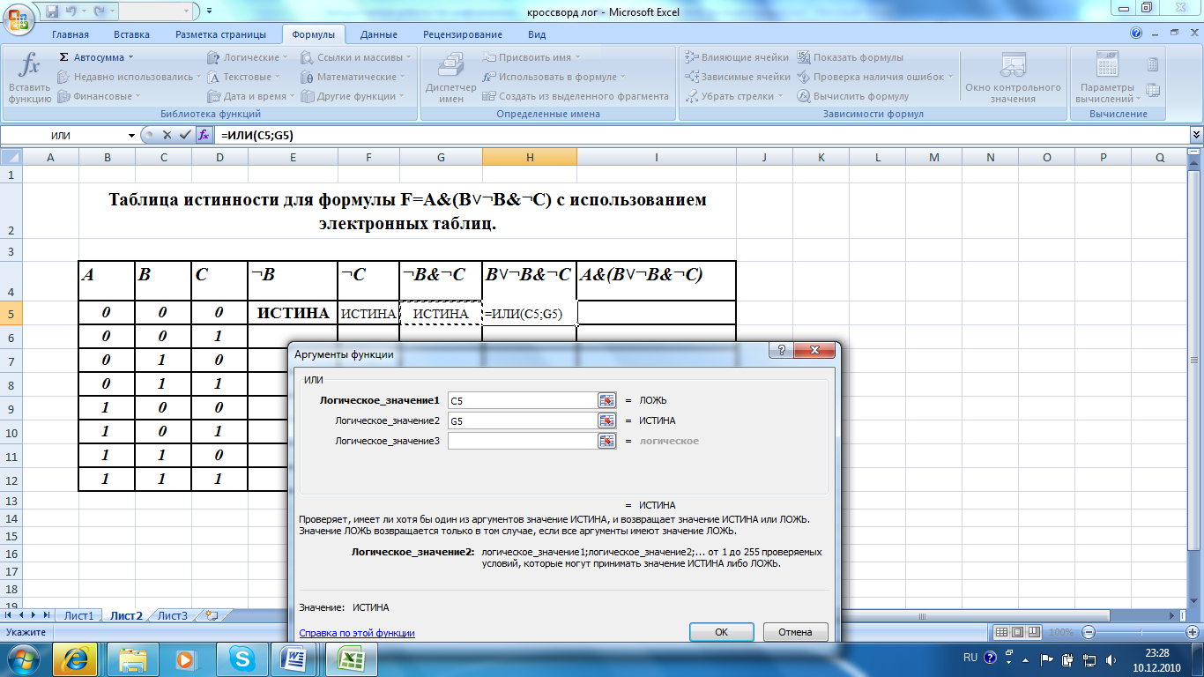This screenshot has height=677, width=1204.
Task: Select the Лист3 sheet tab
Action: (x=173, y=615)
